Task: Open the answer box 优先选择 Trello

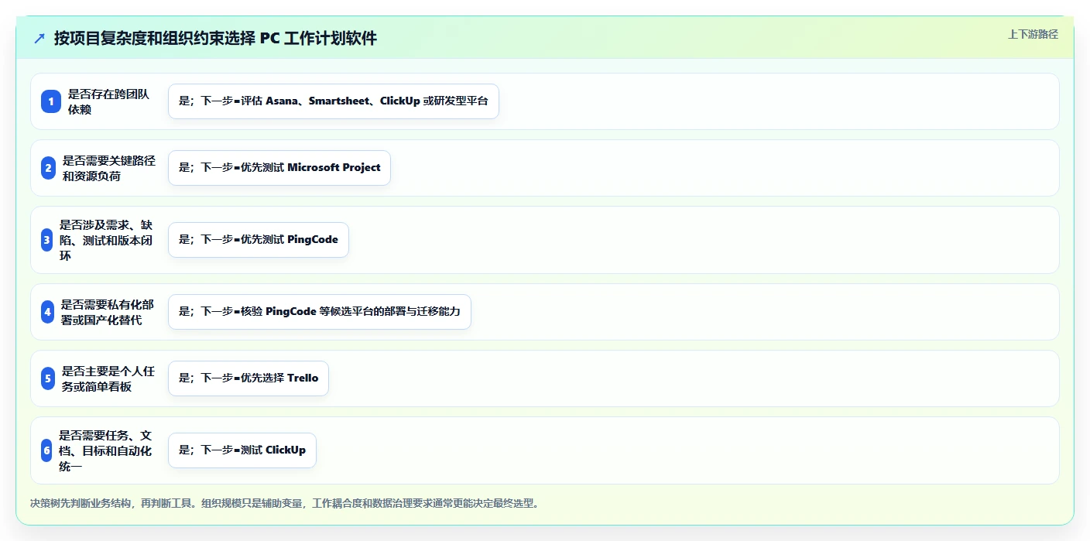Action: click(249, 378)
